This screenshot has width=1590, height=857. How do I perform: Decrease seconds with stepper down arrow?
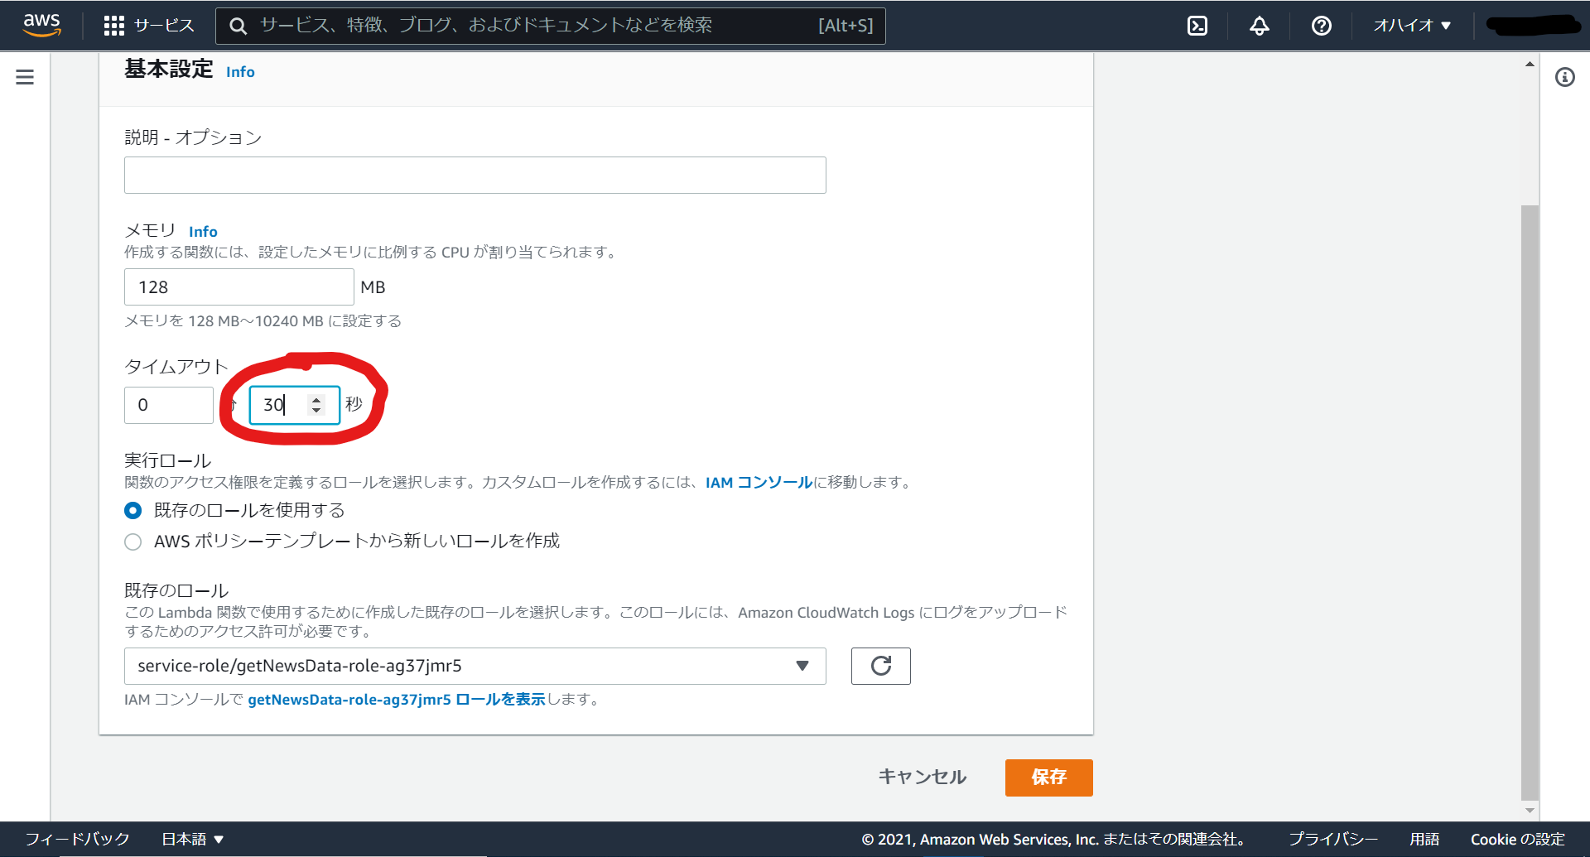point(316,410)
